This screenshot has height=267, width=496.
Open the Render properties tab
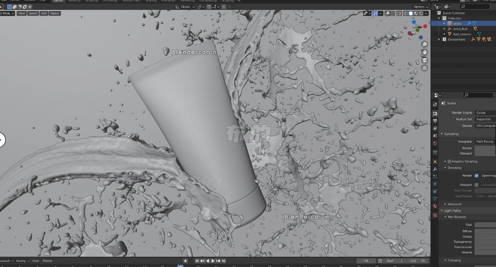(x=435, y=113)
